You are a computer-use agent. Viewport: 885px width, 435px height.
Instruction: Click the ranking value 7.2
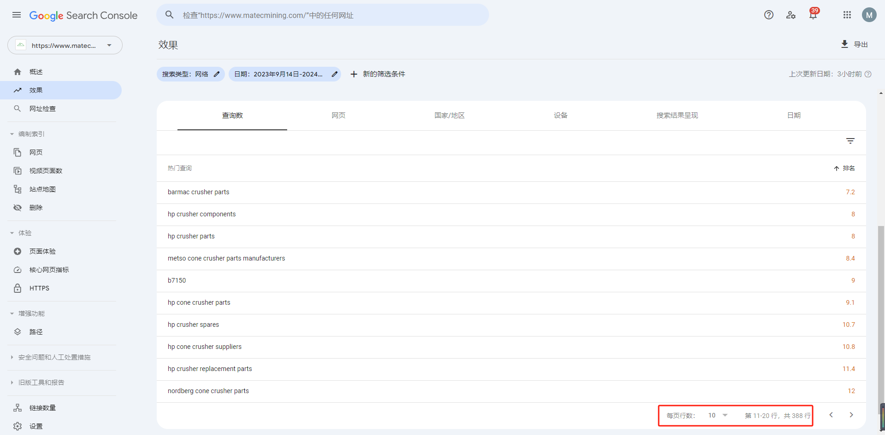tap(850, 192)
